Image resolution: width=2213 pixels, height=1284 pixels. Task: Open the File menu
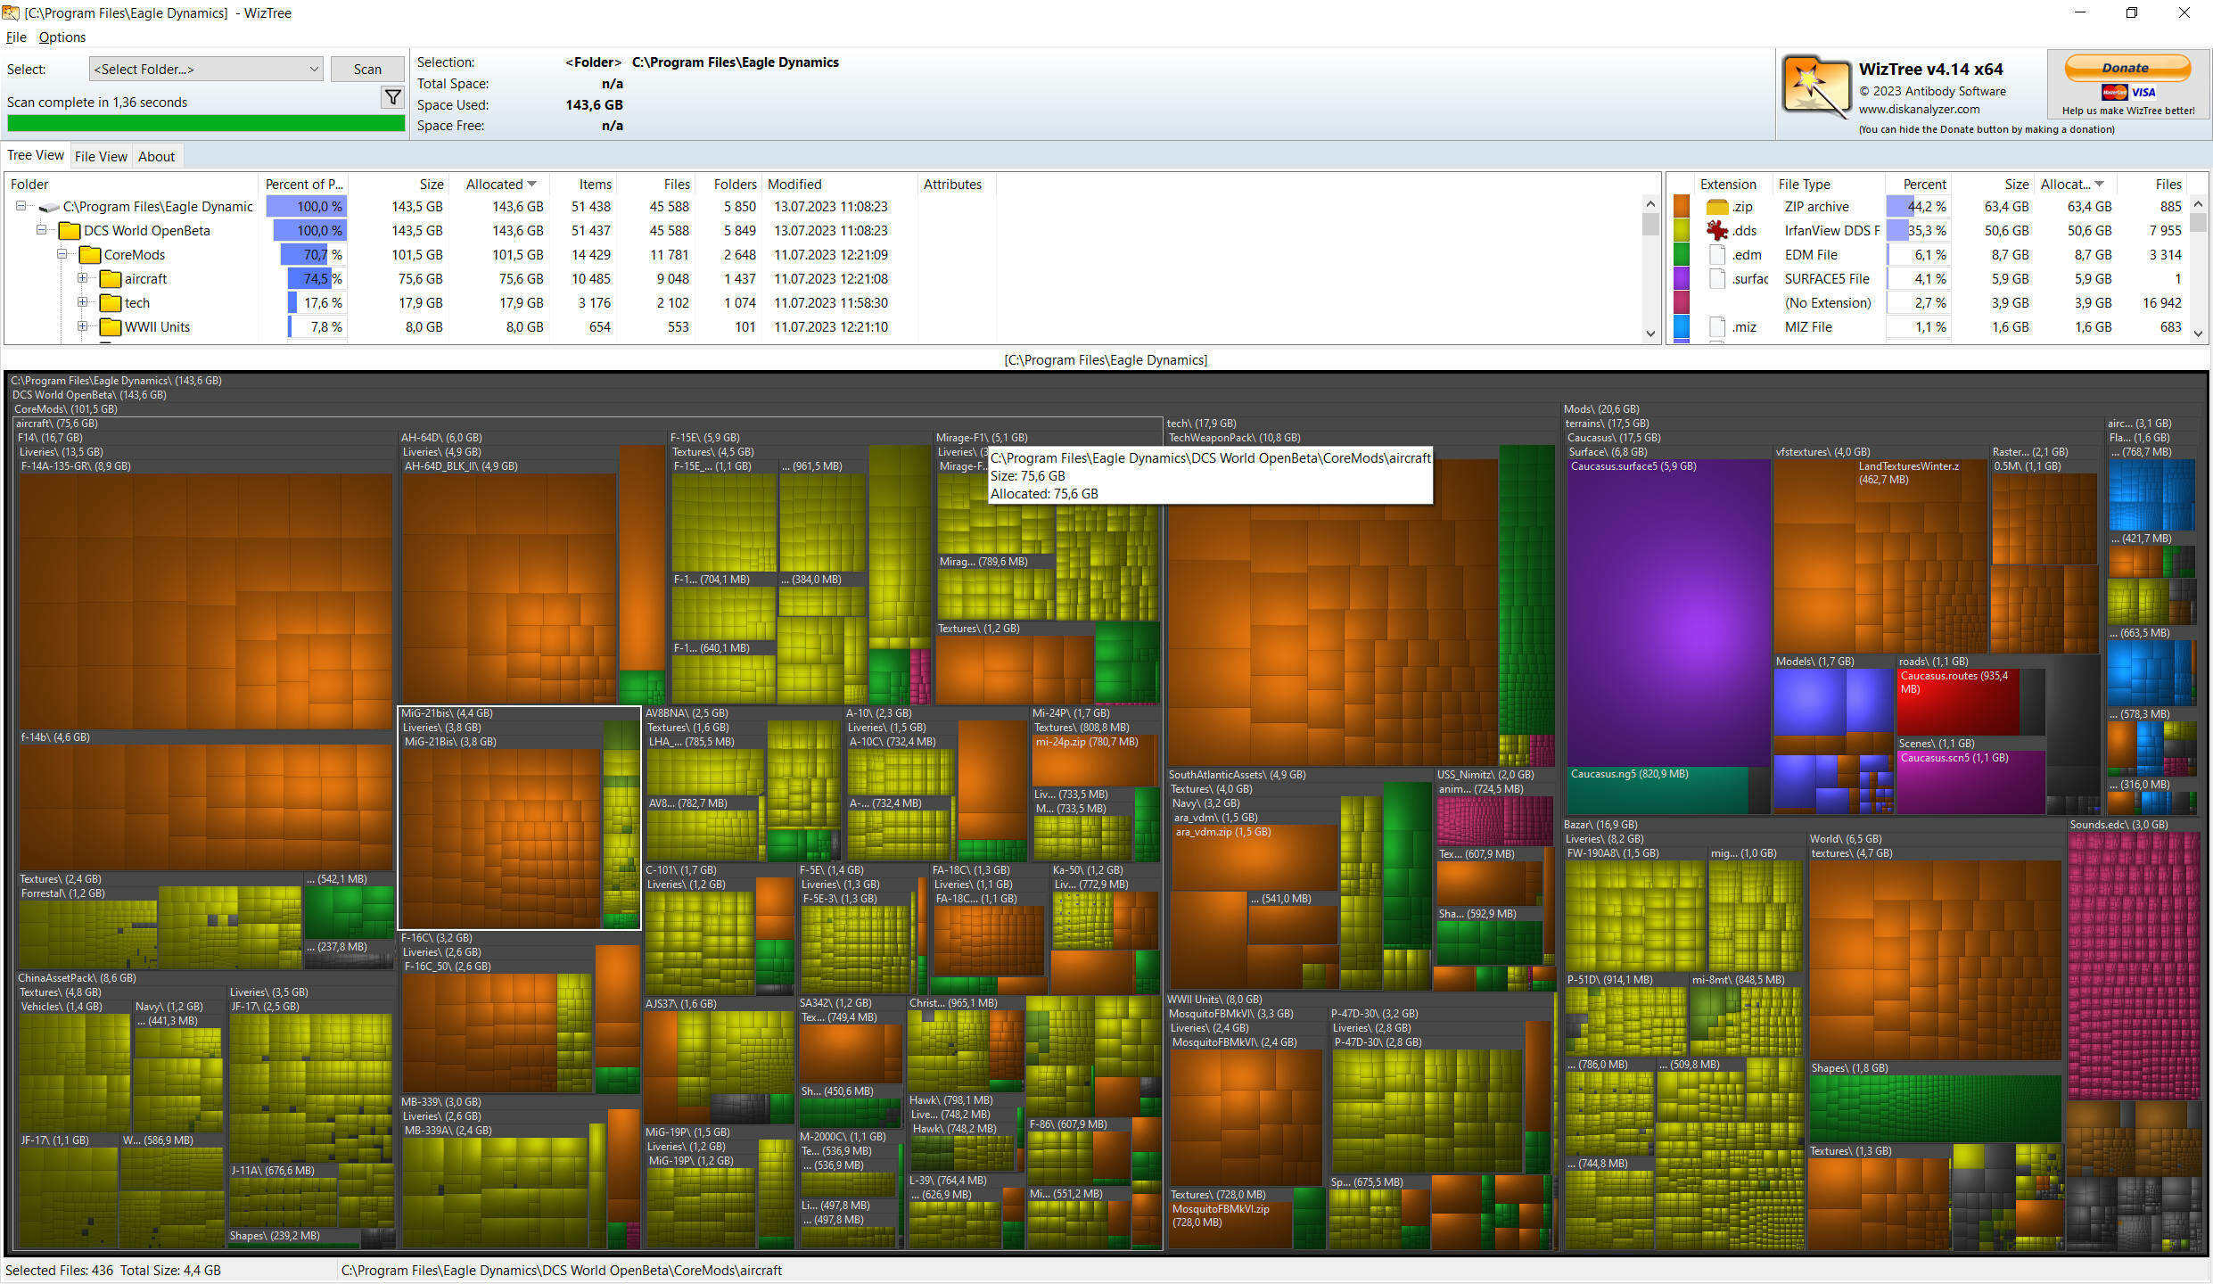[x=16, y=37]
